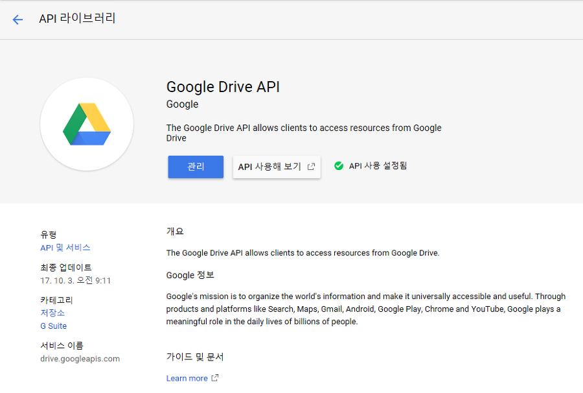Click the external link icon beside Learn more

(x=215, y=378)
